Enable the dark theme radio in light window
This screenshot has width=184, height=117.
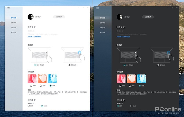coord(28,106)
